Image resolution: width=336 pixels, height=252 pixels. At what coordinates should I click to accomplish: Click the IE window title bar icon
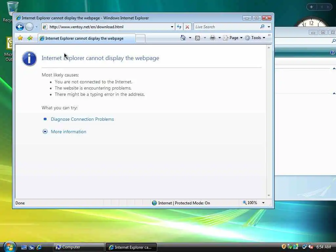click(18, 18)
